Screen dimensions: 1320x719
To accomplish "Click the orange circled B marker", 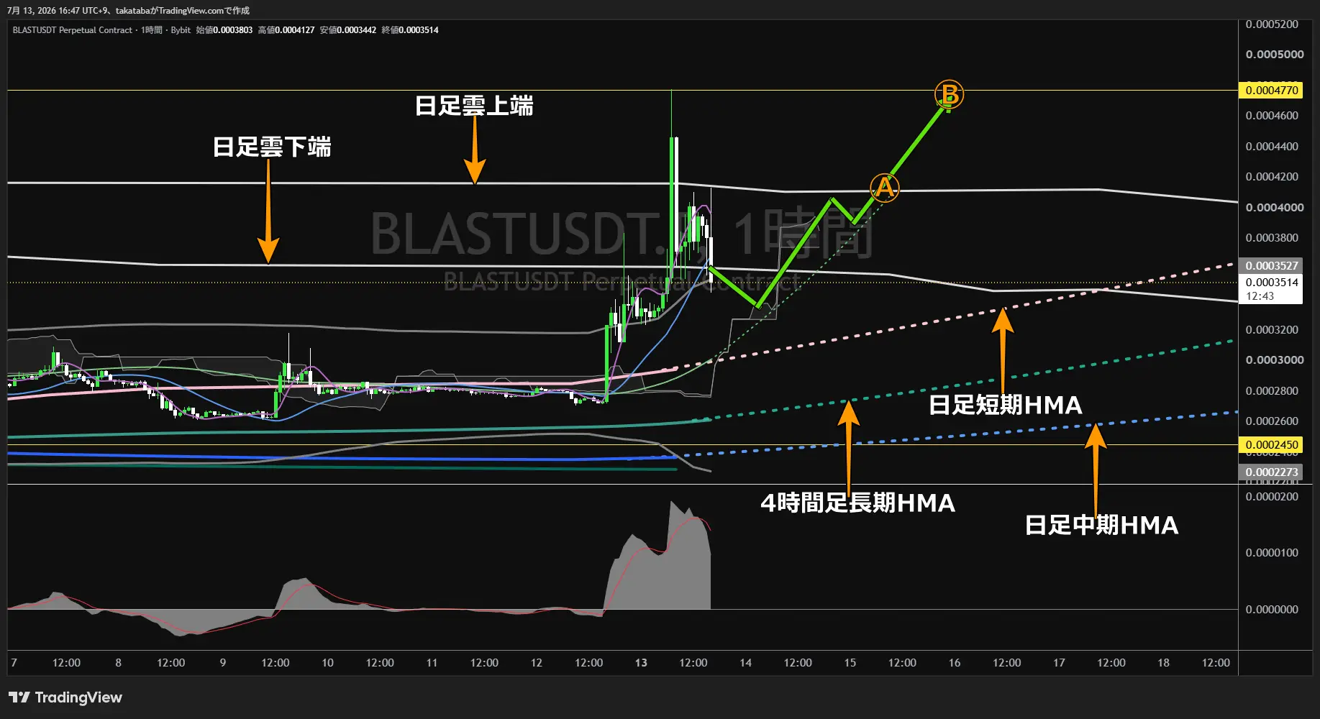I will [x=949, y=94].
